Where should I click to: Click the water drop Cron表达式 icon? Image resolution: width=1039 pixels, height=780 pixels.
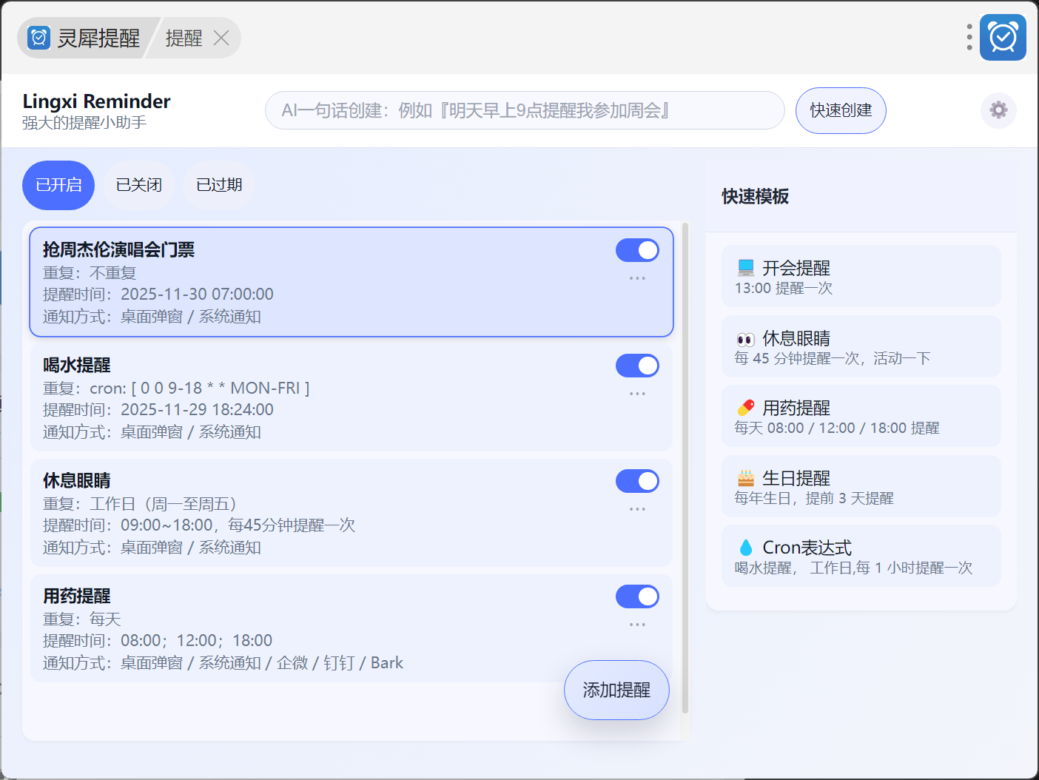click(746, 548)
